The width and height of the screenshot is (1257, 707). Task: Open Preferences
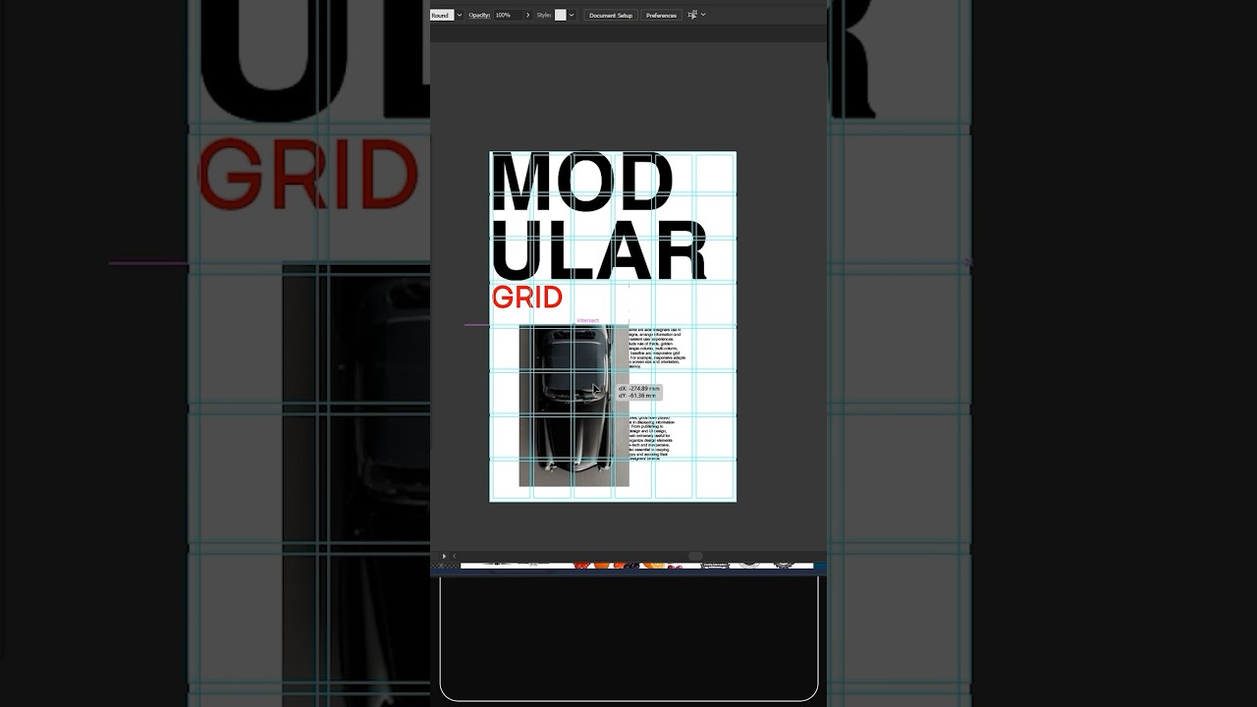click(x=661, y=15)
